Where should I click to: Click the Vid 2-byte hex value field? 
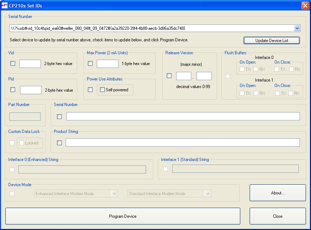(x=30, y=64)
